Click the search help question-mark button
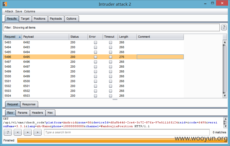The height and width of the screenshot is (146, 230). click(x=8, y=132)
